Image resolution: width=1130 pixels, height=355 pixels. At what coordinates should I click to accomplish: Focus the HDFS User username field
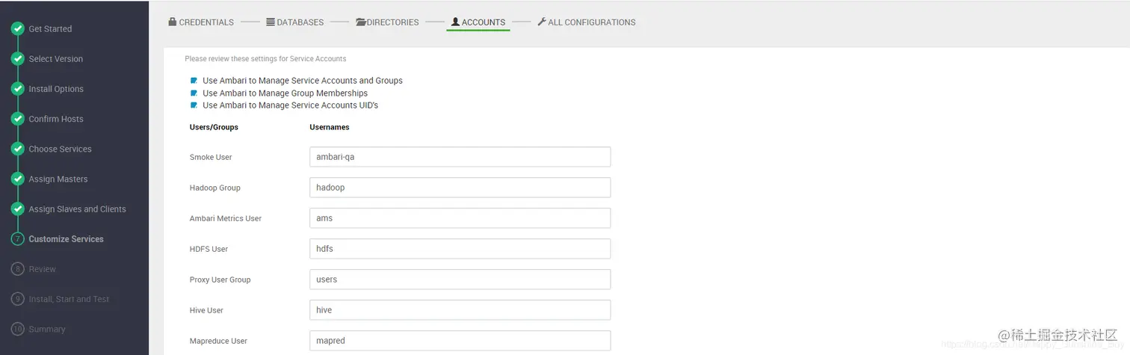pyautogui.click(x=460, y=249)
